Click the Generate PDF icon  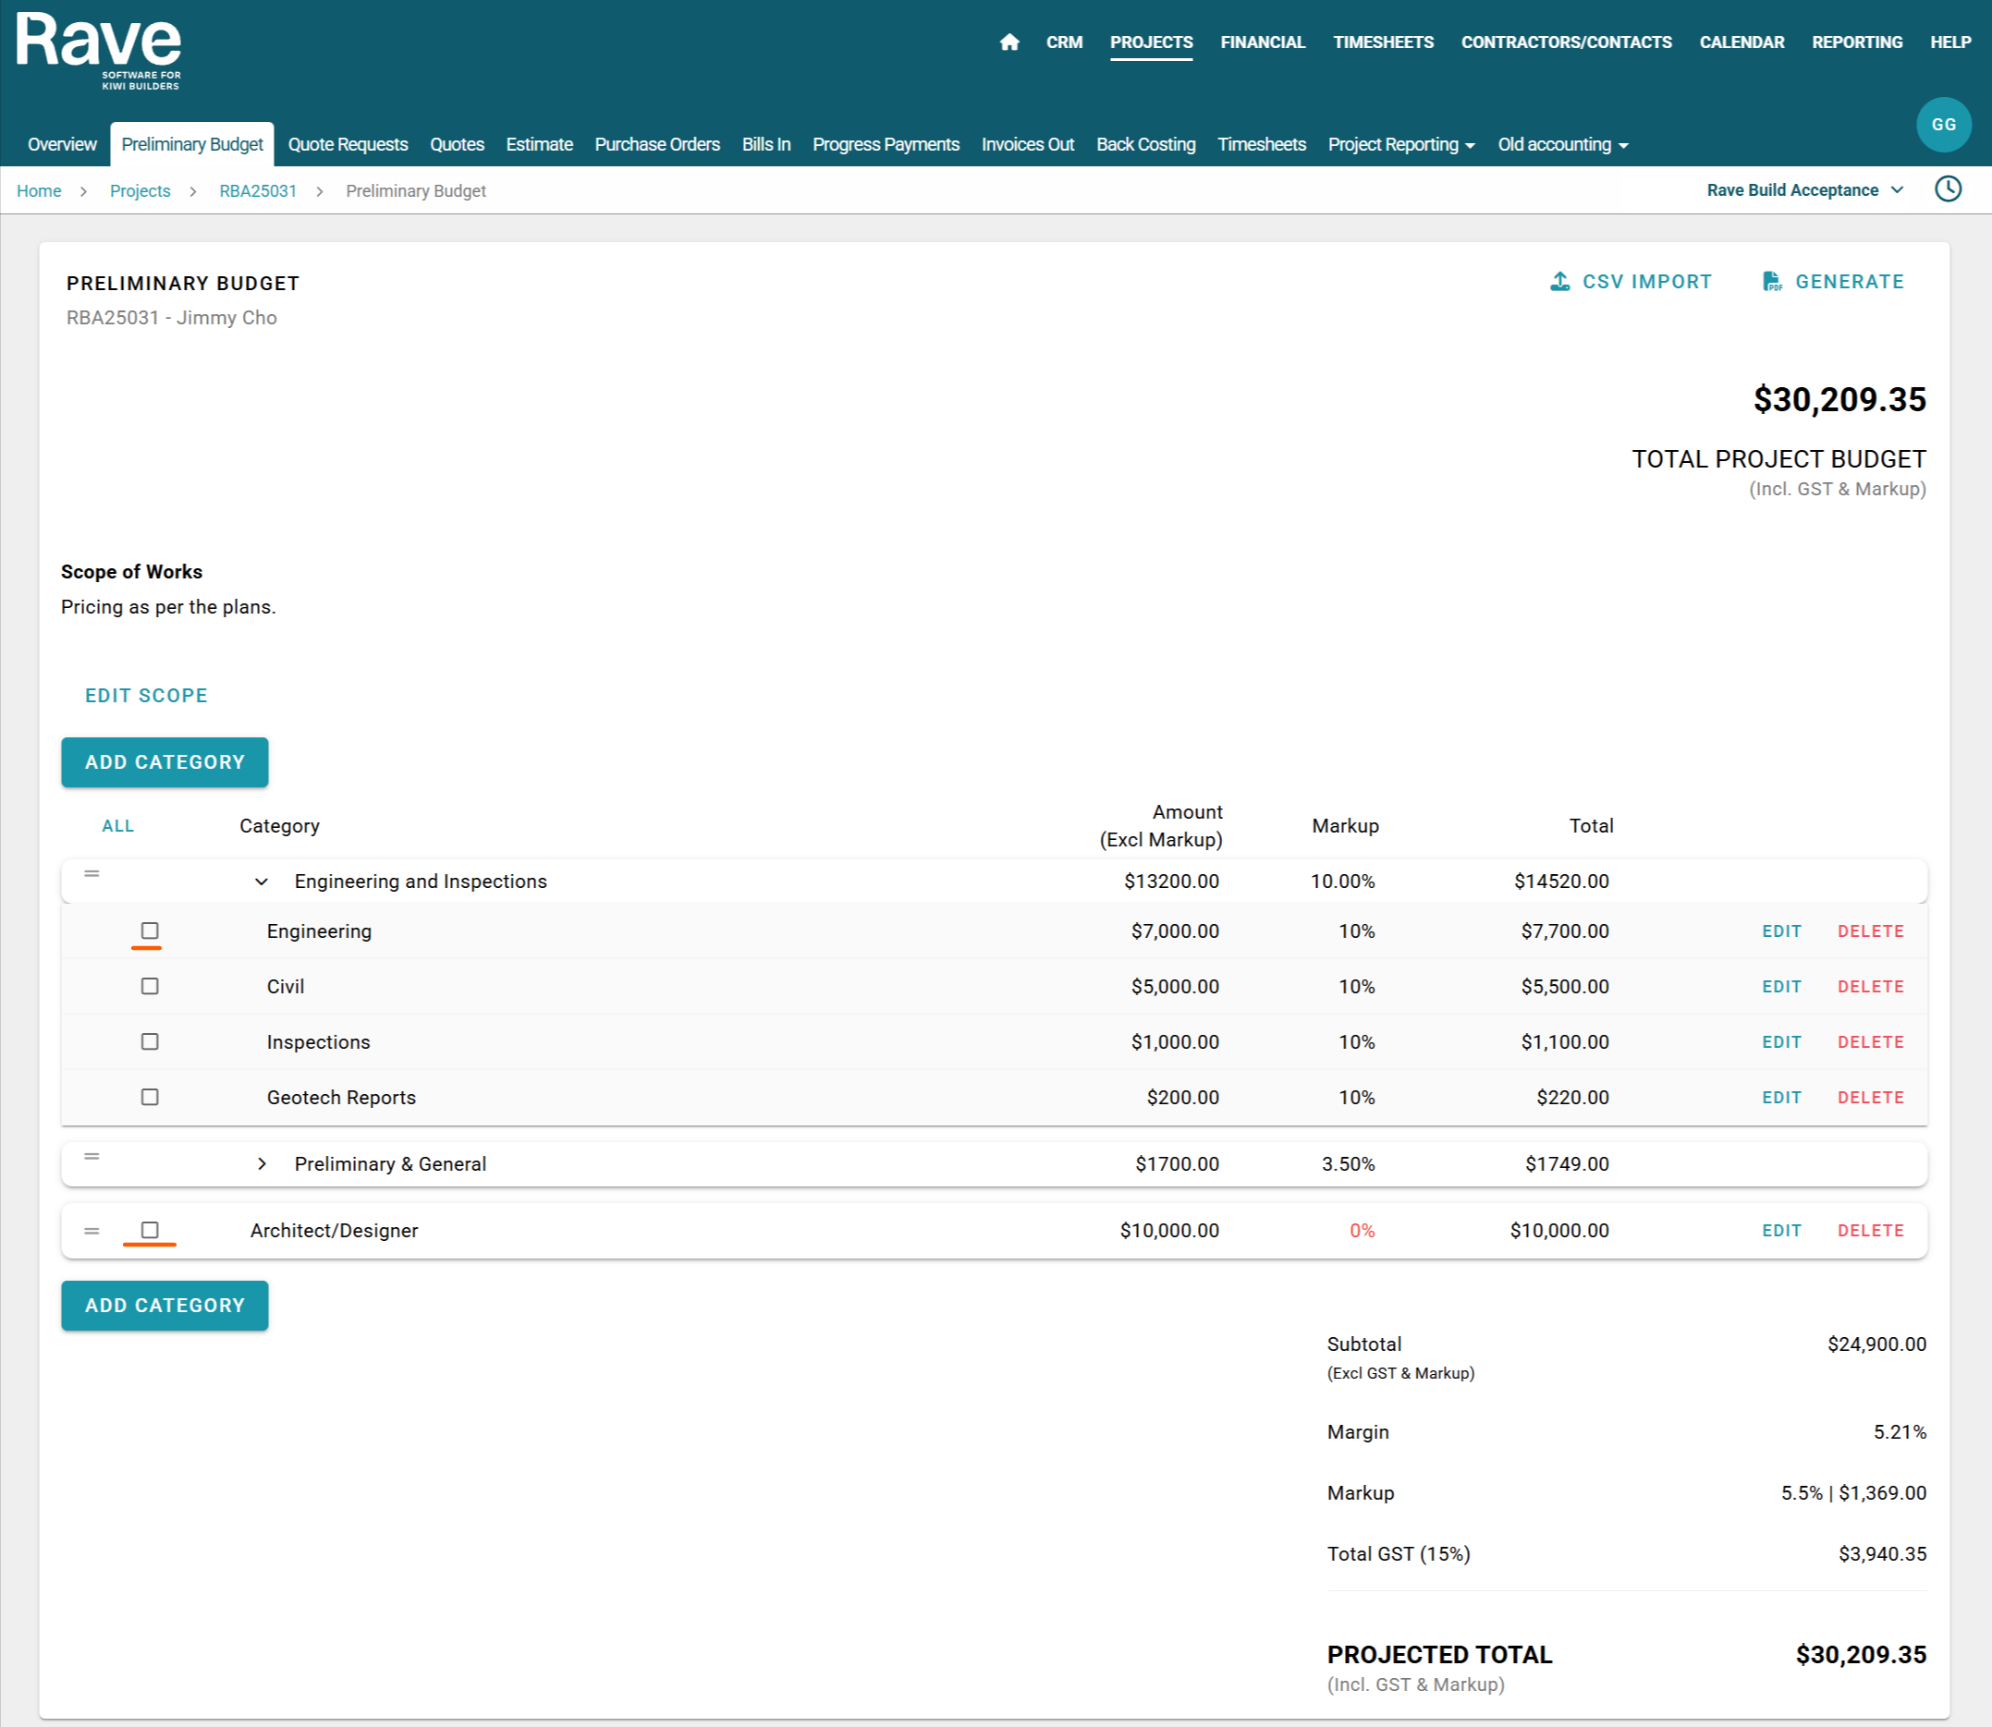click(1771, 282)
